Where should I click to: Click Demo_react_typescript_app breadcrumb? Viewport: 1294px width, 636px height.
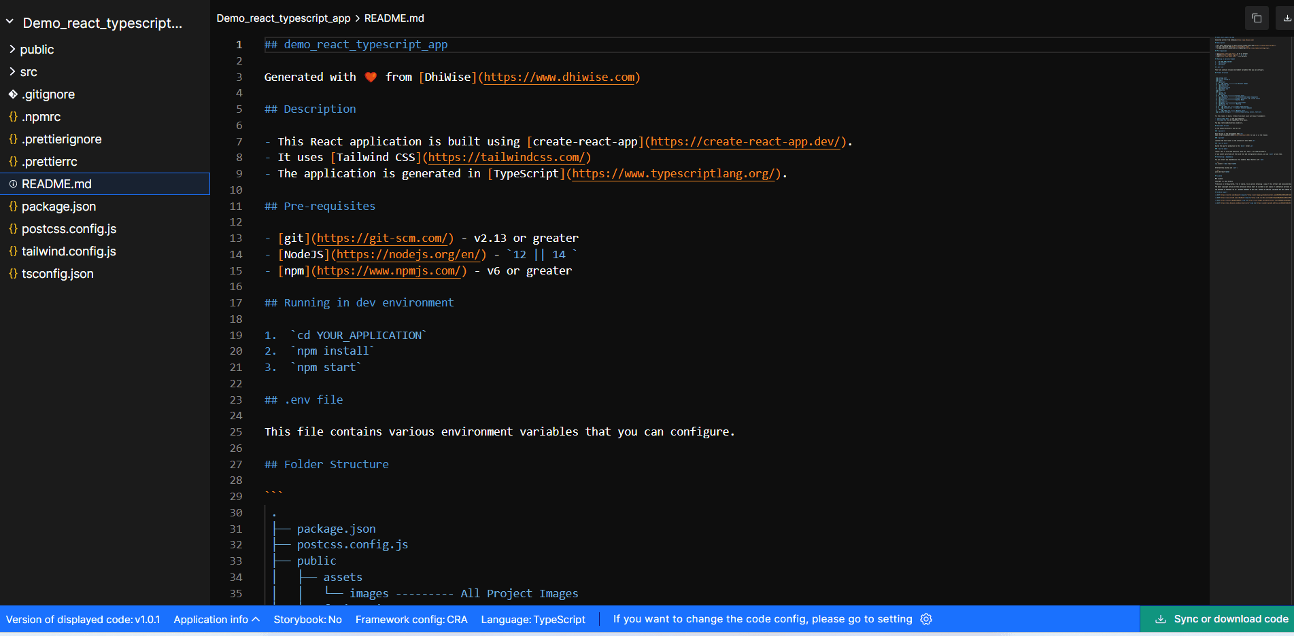284,18
